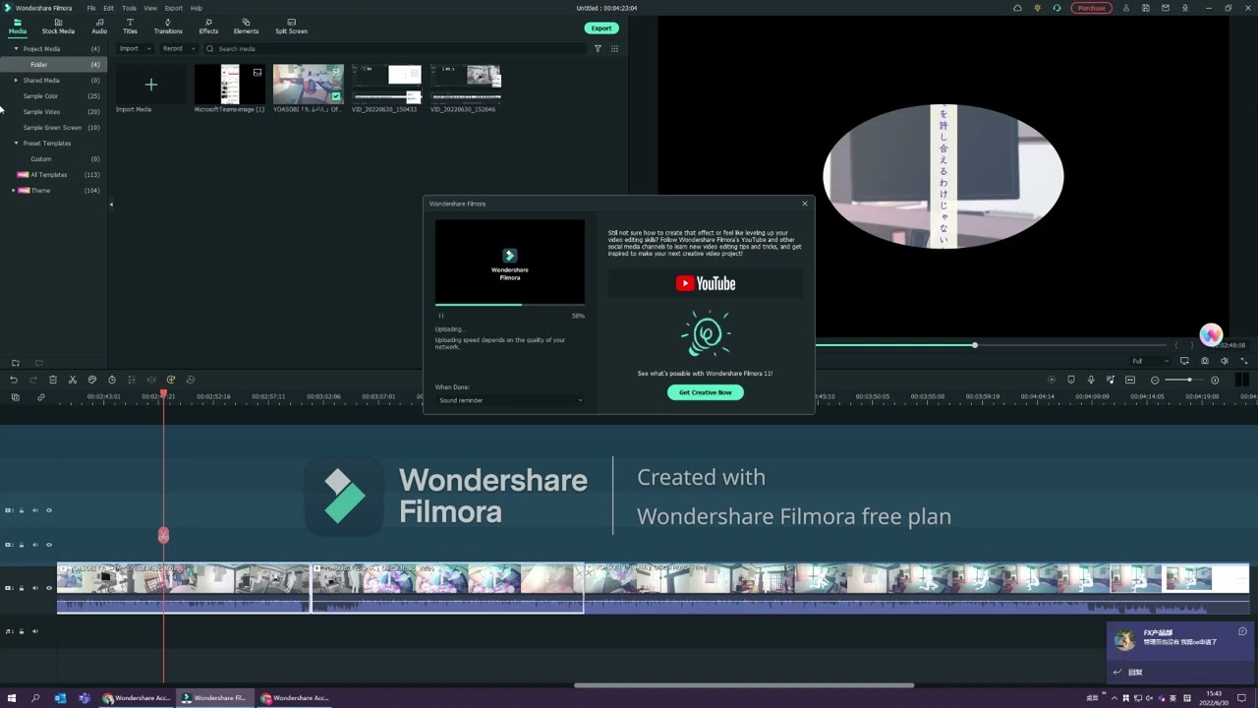The image size is (1258, 708).
Task: Click in the Search media field
Action: (x=395, y=48)
